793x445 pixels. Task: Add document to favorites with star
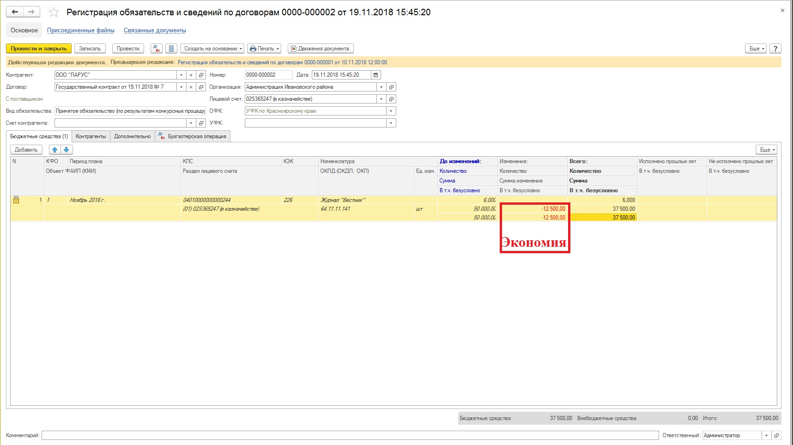[x=54, y=12]
